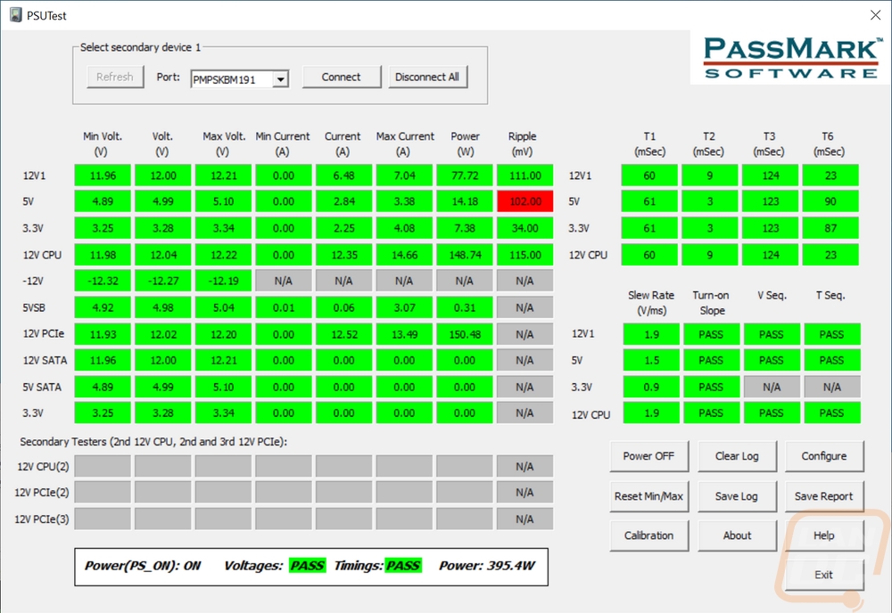
Task: Click the PSUTest app icon in title bar
Action: pos(16,15)
